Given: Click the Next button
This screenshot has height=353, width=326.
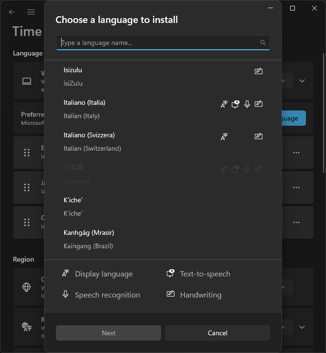Looking at the screenshot, I should coord(109,333).
